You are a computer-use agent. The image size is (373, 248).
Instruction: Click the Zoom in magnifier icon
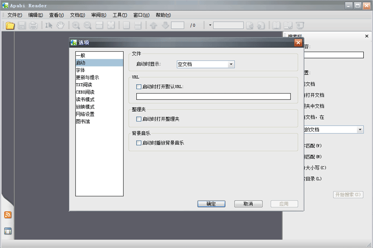point(76,26)
